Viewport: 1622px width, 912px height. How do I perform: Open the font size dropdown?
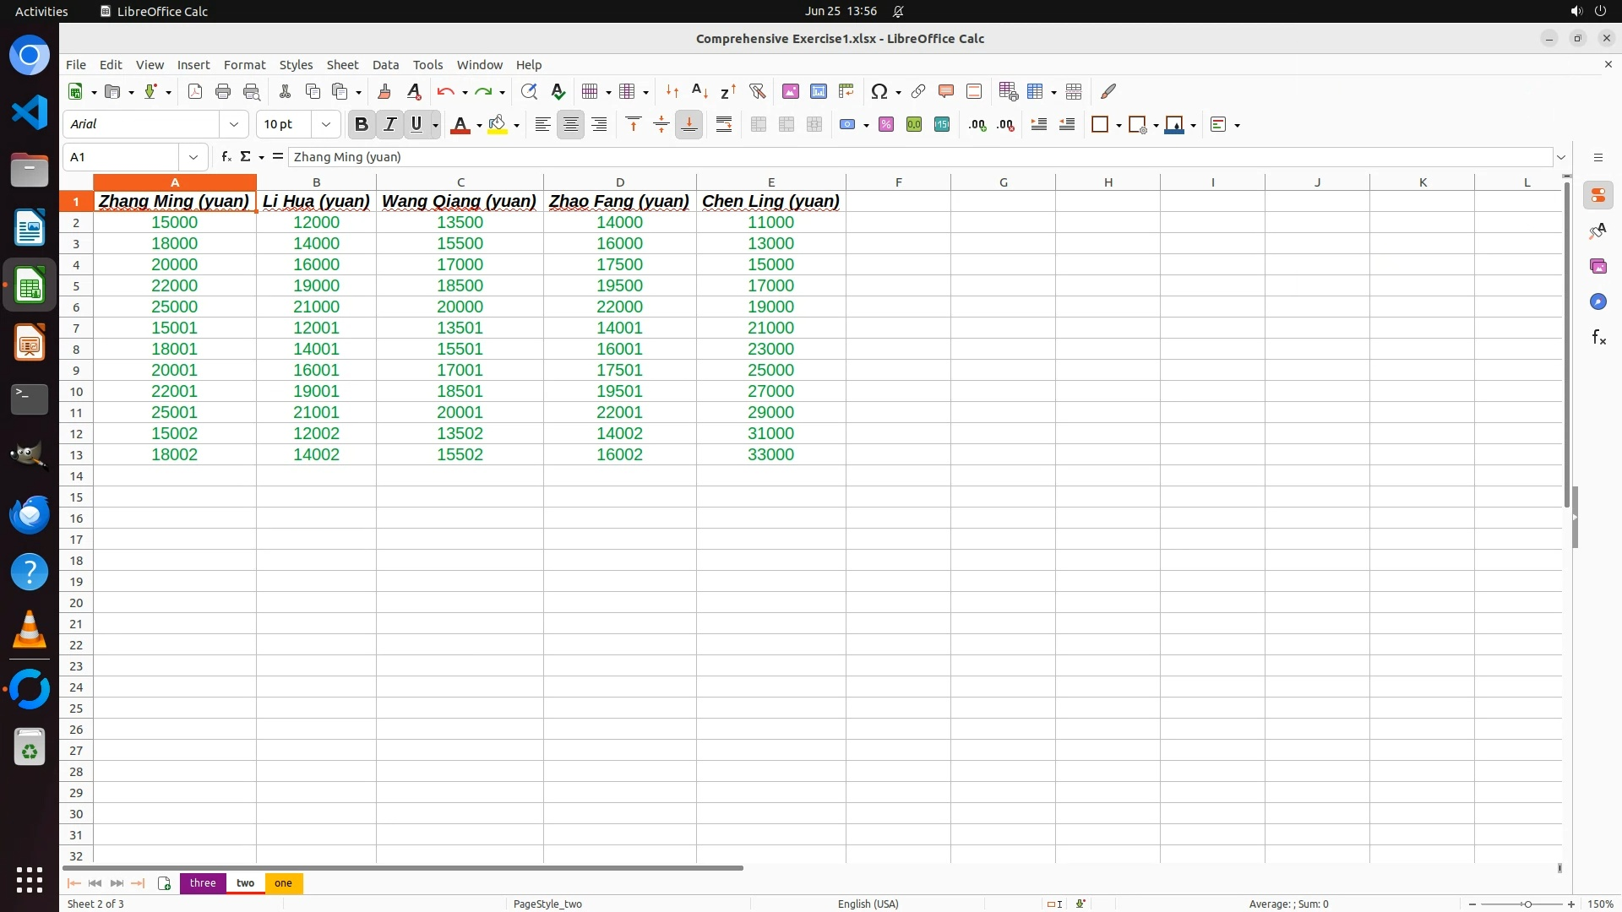tap(325, 124)
